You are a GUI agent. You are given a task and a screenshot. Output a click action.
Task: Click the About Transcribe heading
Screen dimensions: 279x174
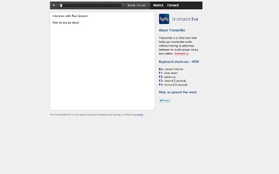(172, 30)
